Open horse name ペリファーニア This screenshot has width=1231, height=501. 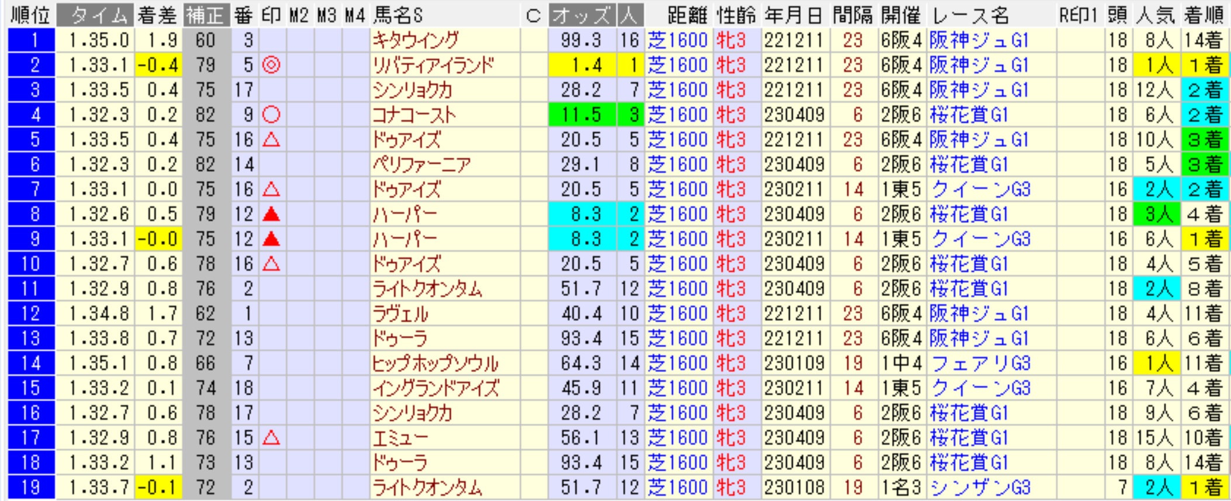click(x=421, y=164)
